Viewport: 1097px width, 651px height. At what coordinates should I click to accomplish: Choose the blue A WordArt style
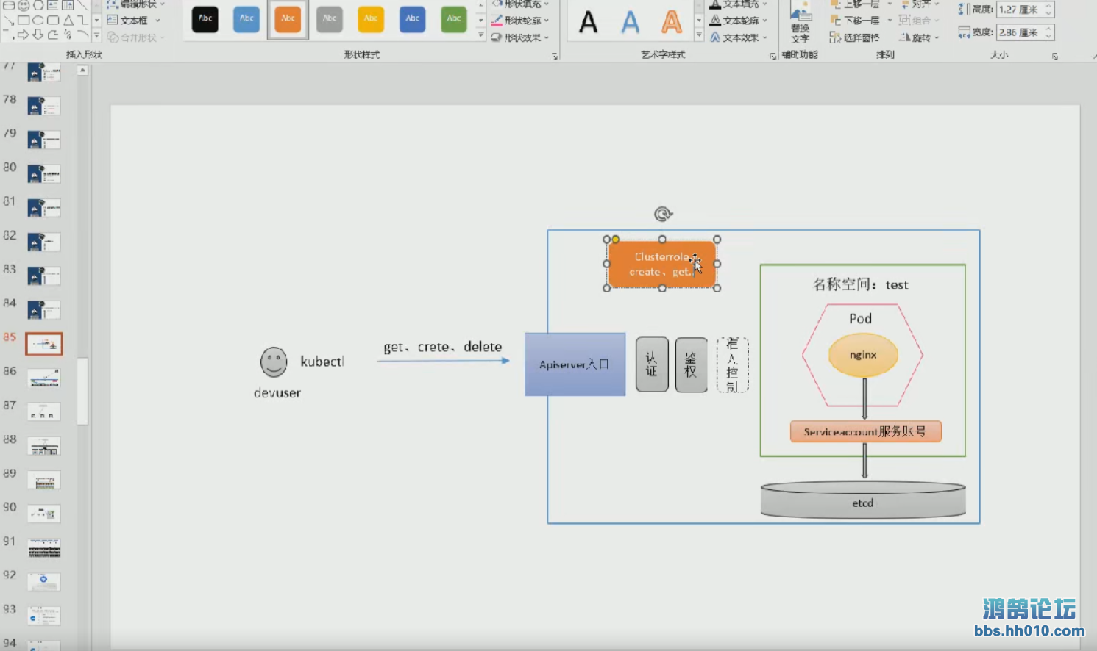[x=630, y=22]
